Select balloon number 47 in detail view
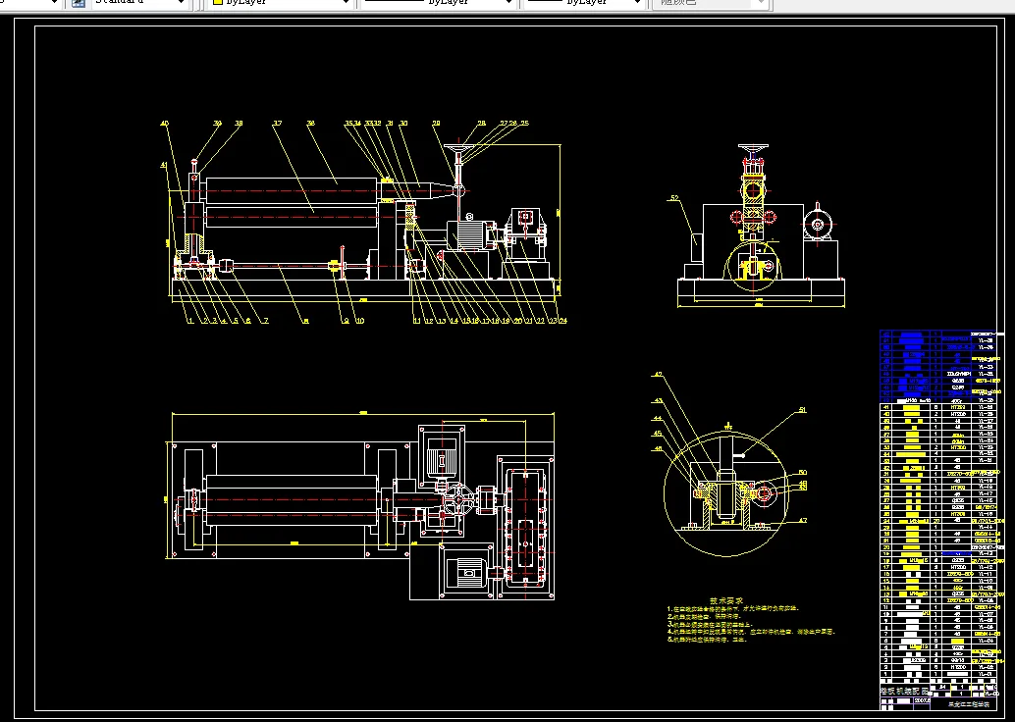Viewport: 1015px width, 722px height. point(803,520)
